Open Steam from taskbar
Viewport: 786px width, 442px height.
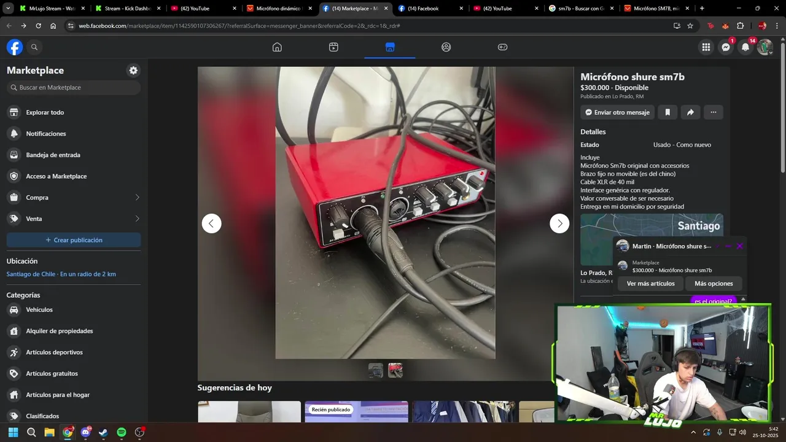click(103, 432)
